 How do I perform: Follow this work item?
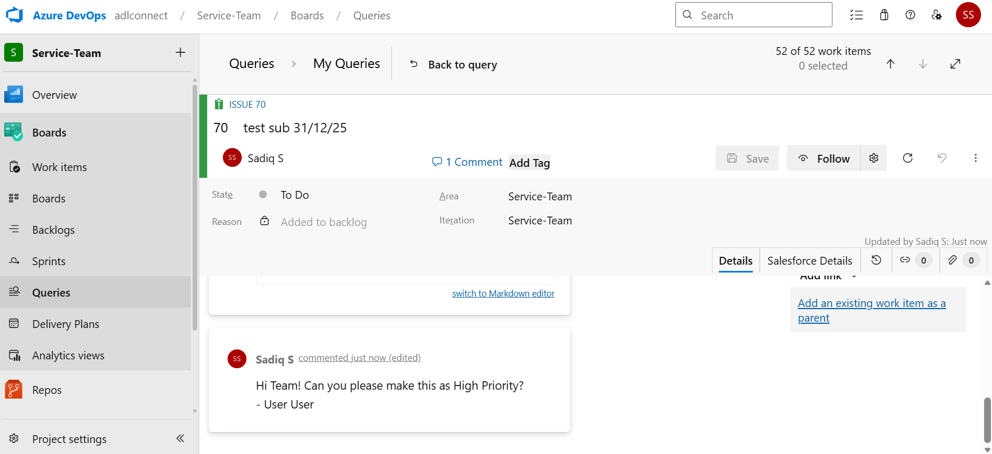(824, 158)
